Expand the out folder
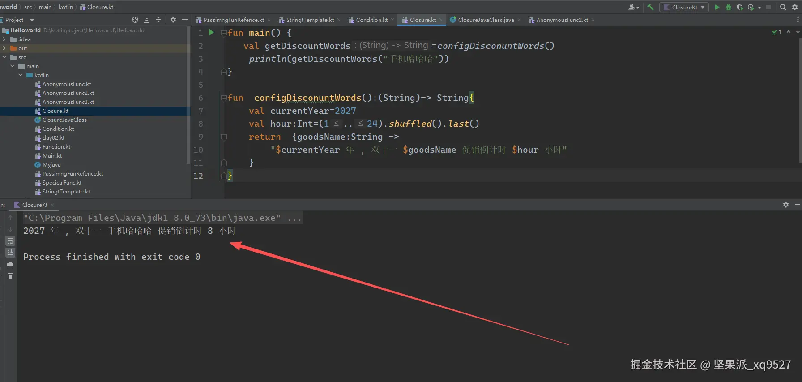This screenshot has height=382, width=802. point(4,48)
